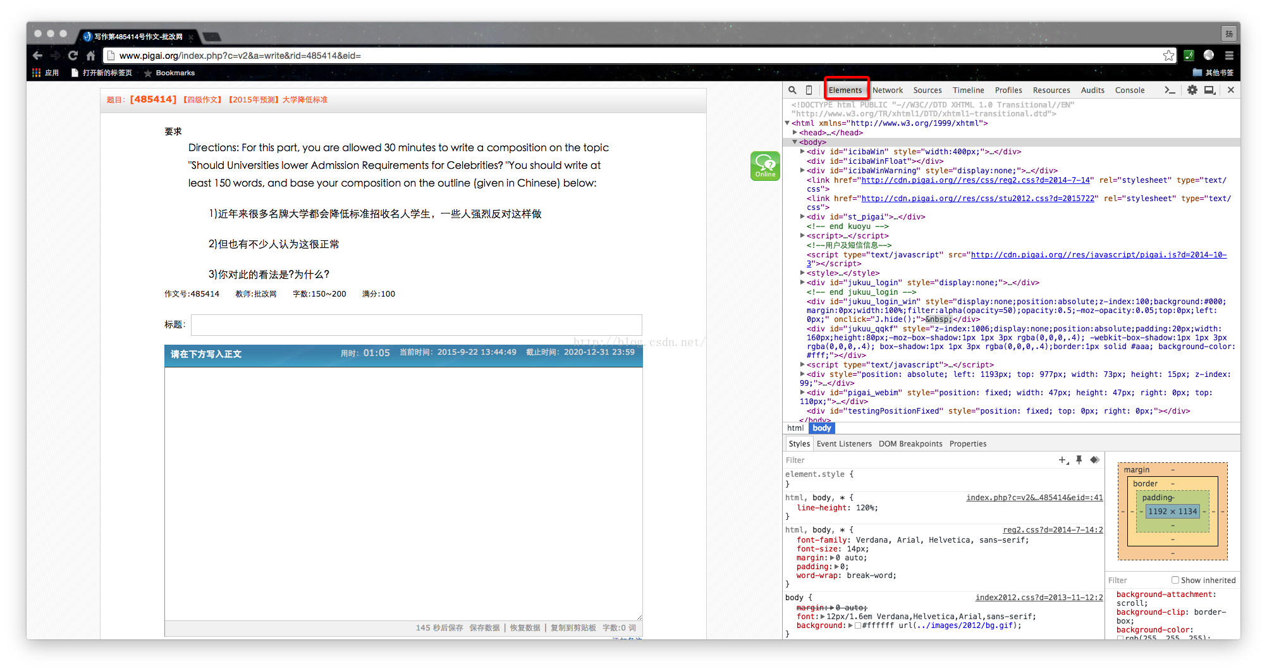Select the DOM Breakpoints pane tab
Screen dimensions: 1267x671
[x=910, y=444]
